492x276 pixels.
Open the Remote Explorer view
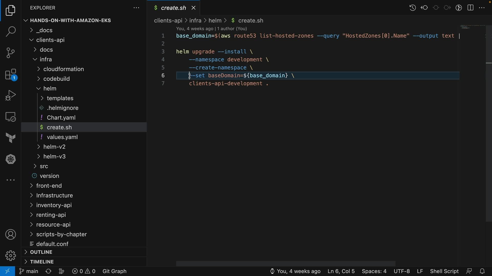(11, 117)
